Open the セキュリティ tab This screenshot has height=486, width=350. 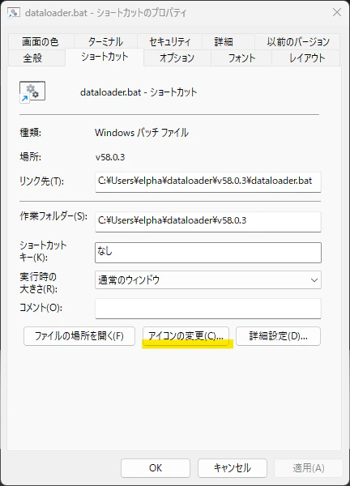click(169, 41)
